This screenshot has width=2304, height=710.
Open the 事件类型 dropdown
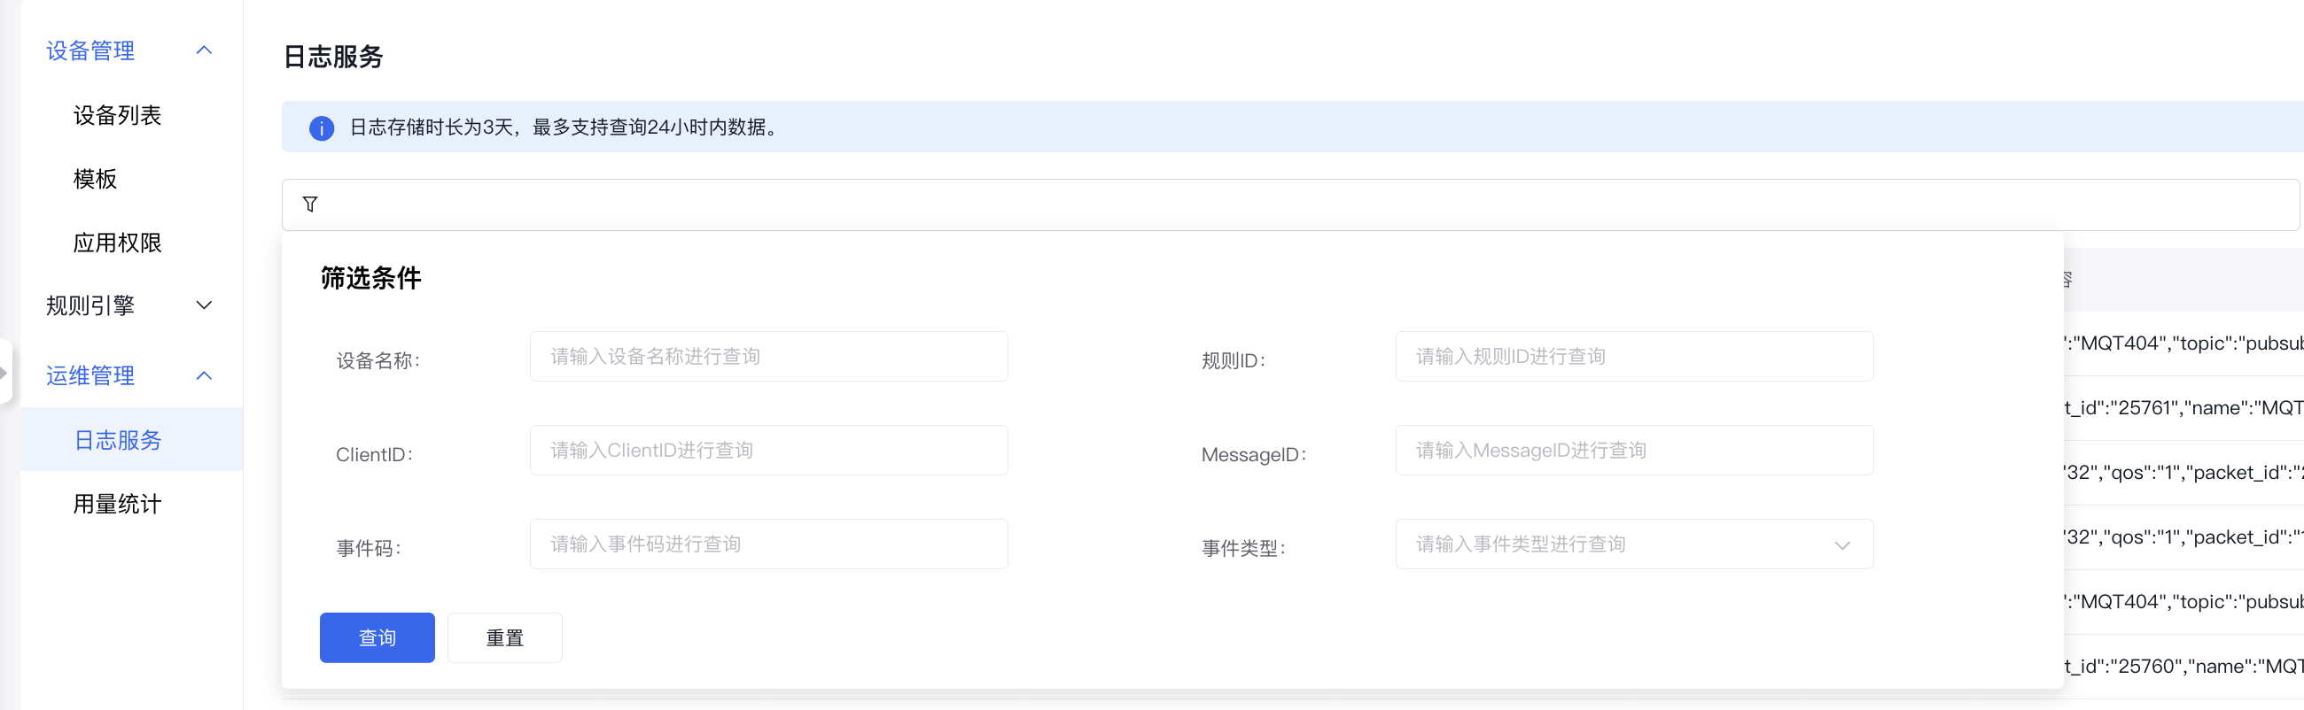pos(1633,544)
